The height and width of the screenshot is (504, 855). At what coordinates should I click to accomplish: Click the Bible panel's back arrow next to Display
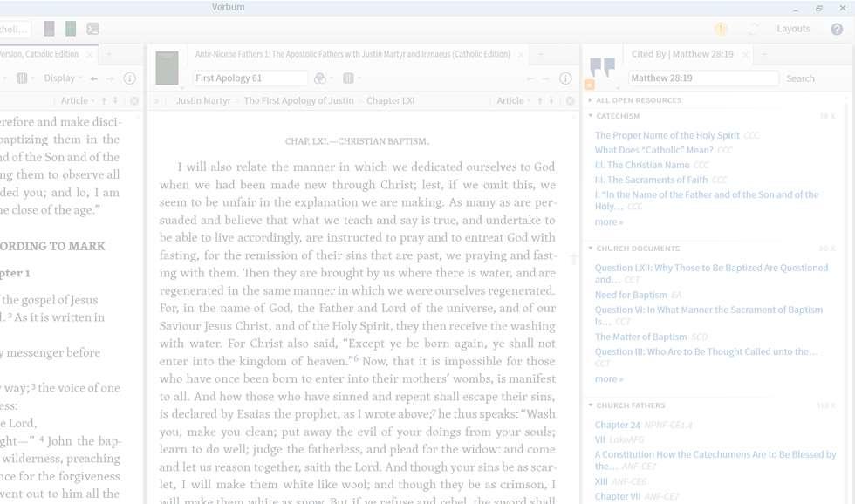point(94,78)
